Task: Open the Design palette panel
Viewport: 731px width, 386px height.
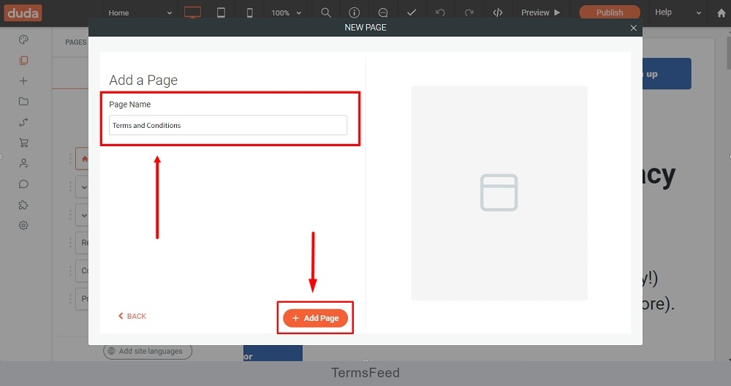Action: [x=23, y=39]
